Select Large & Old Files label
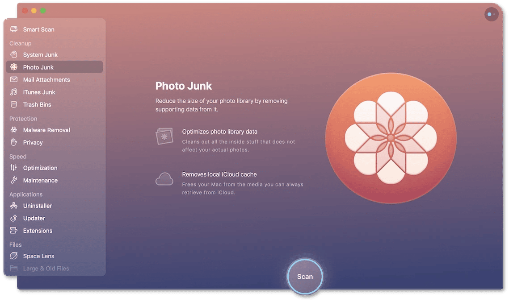The image size is (509, 302). coord(46,268)
